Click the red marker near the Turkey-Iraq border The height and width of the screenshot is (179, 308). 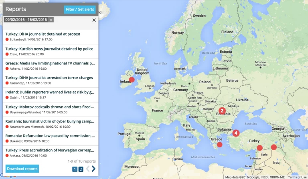(x=274, y=147)
